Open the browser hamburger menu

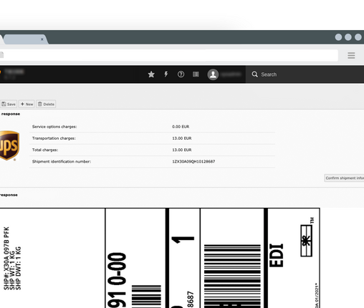[x=351, y=55]
